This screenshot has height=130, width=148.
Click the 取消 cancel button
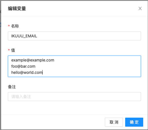click(x=114, y=122)
